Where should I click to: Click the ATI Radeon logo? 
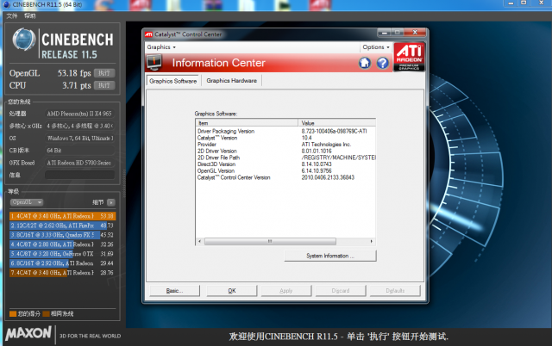[409, 57]
